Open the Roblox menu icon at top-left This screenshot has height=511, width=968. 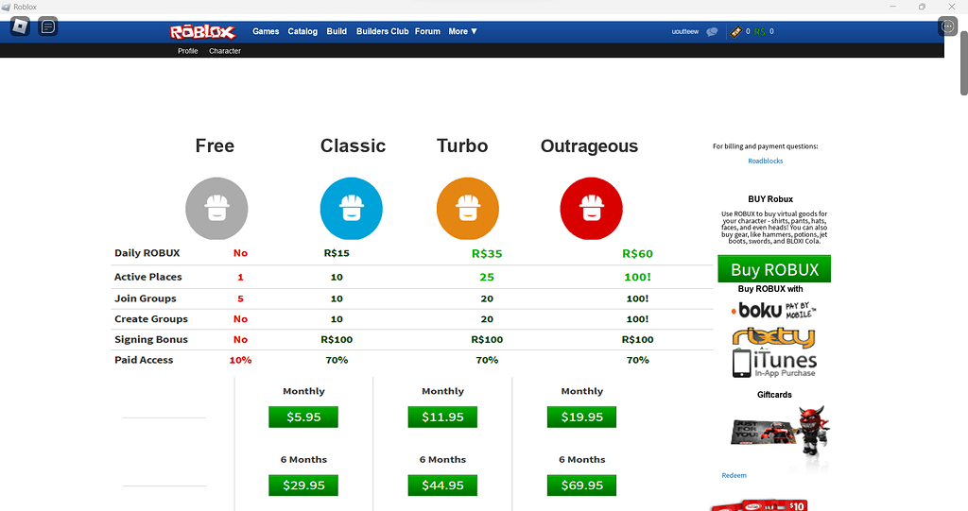tap(20, 26)
